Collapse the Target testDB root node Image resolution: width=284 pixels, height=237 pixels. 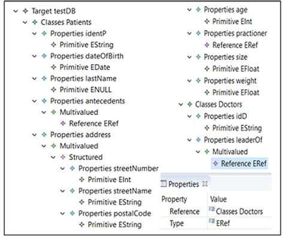pyautogui.click(x=16, y=11)
